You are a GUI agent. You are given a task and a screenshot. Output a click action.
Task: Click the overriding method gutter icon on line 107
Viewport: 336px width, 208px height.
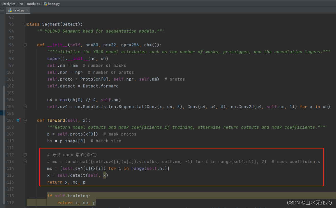18,120
